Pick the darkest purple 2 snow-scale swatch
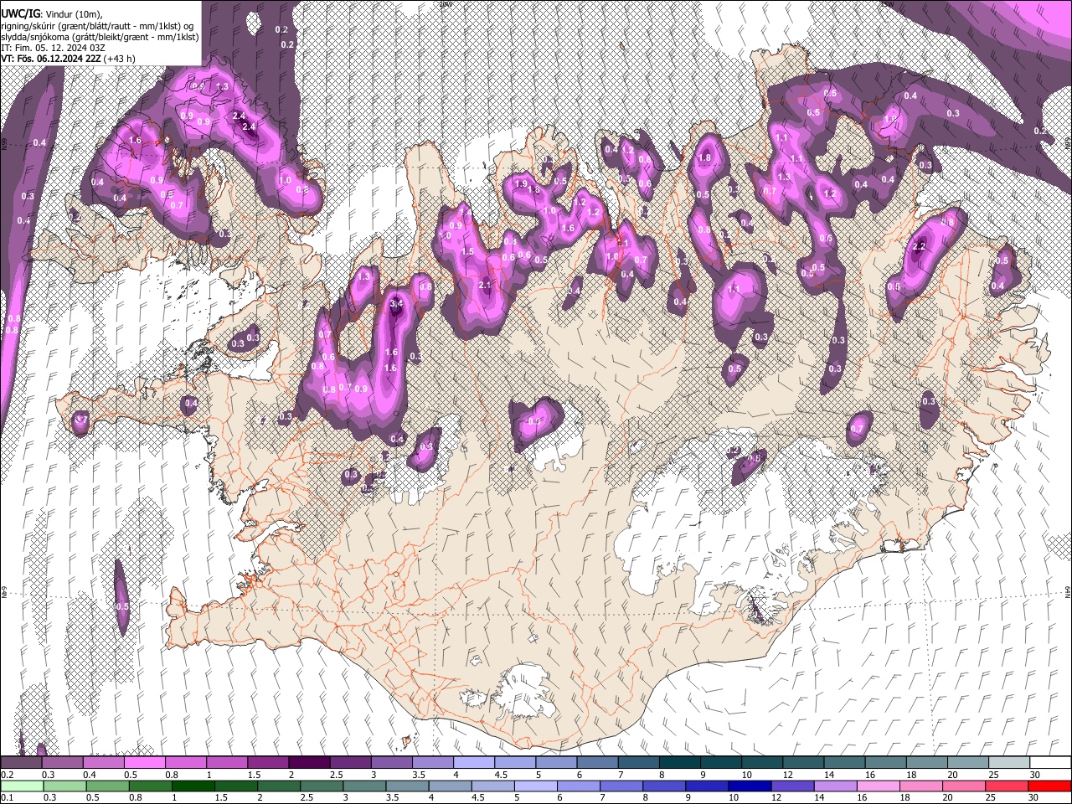The image size is (1072, 804). [308, 763]
